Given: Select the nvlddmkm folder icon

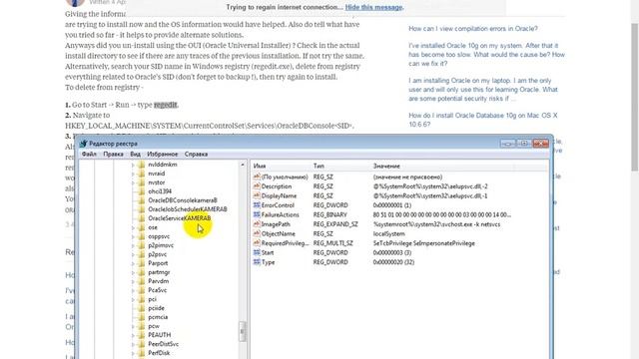Looking at the screenshot, I should 141,165.
